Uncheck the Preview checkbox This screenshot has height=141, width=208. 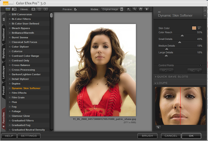tap(75, 9)
